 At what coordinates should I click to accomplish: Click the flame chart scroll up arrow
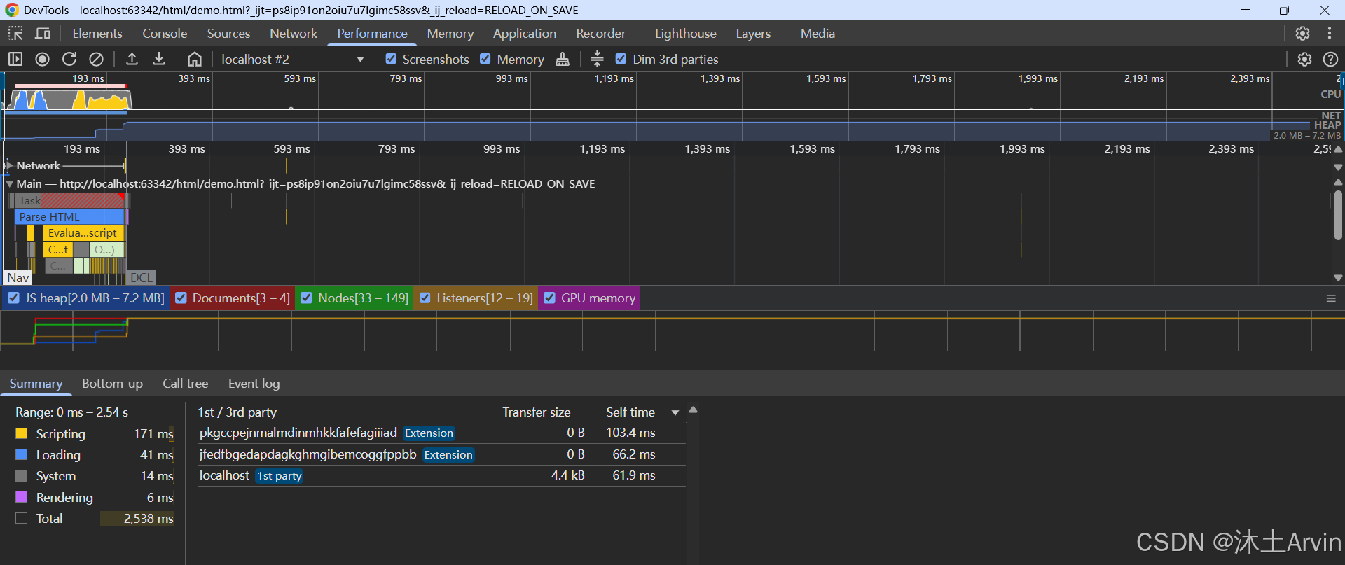tap(1338, 182)
